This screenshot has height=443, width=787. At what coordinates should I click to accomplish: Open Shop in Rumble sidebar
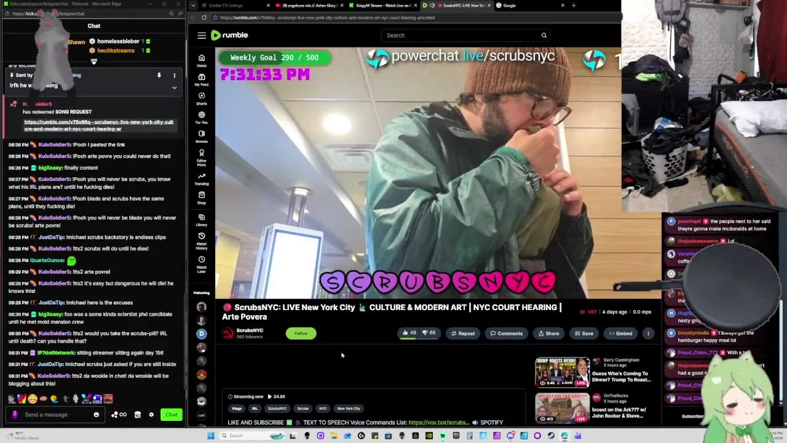click(x=202, y=198)
